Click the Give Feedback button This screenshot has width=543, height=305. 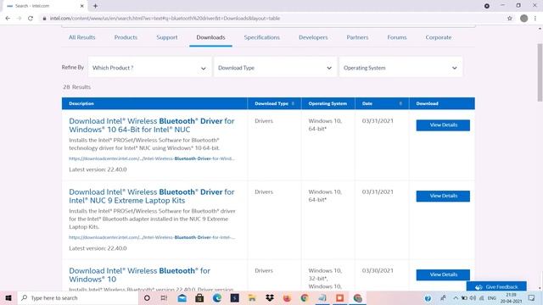click(x=496, y=286)
